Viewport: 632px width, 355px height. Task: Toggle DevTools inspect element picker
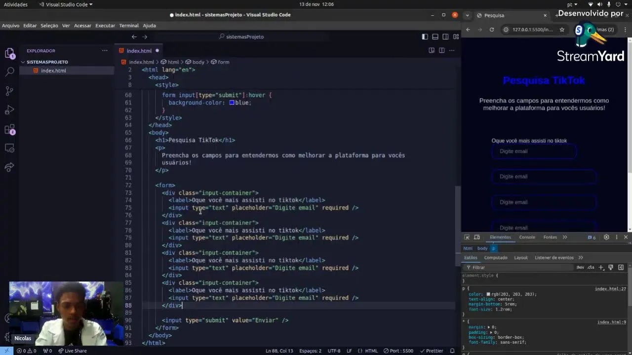[467, 237]
